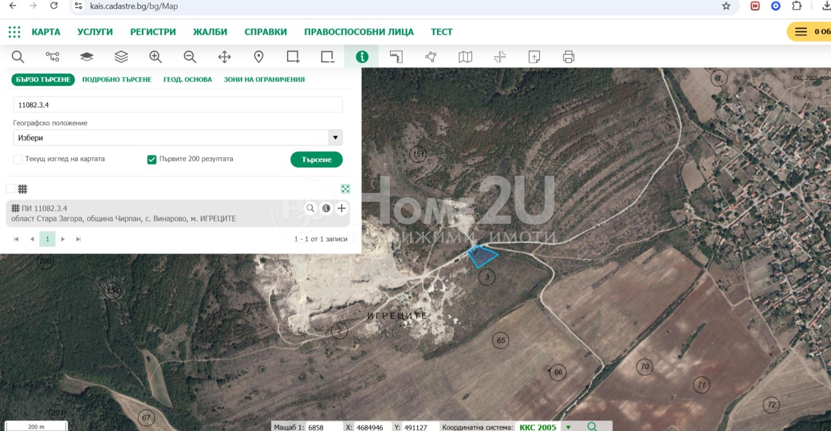Expand the coordinate system KKC 2005 dropdown
This screenshot has width=831, height=431.
click(x=568, y=427)
